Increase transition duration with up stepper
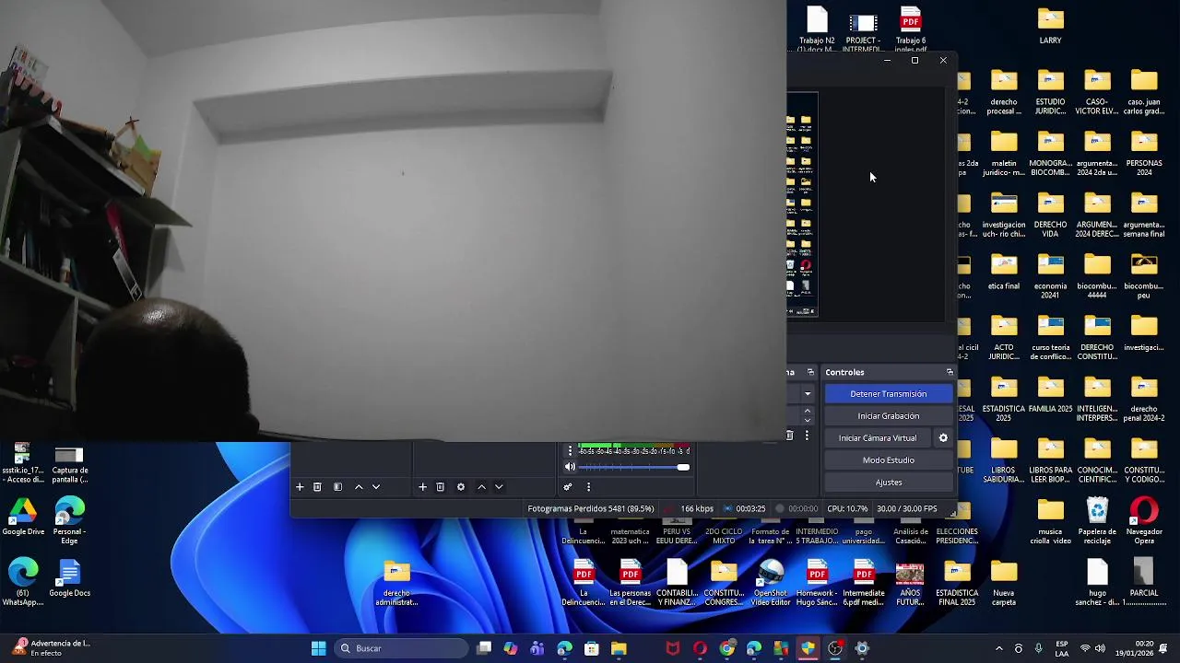The width and height of the screenshot is (1180, 663). tap(808, 412)
